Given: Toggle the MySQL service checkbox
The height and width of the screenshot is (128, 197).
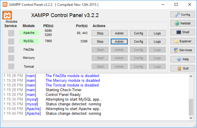Looking at the screenshot, I should [x=11, y=41].
